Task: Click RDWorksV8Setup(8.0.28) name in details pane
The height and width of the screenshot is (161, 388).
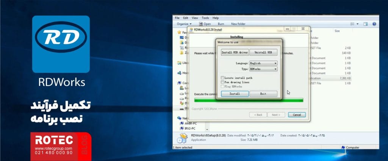Action: pos(208,135)
